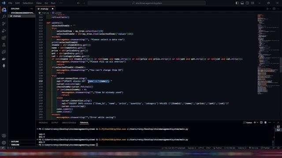Change Spaces: 4 indentation setting
This screenshot has width=282, height=158.
[192, 148]
